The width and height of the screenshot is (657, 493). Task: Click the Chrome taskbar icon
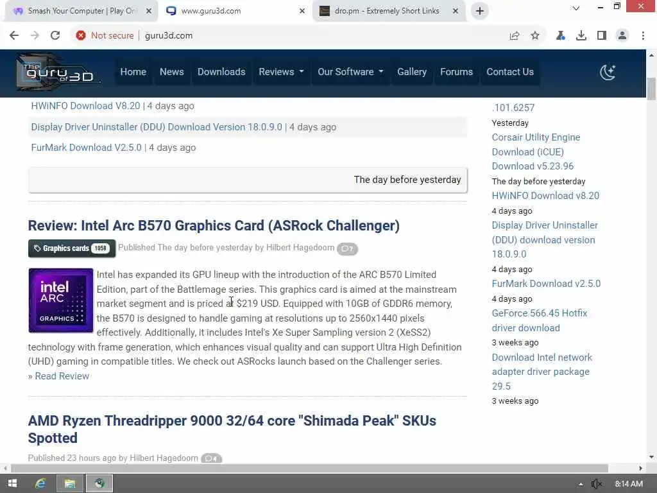99,483
